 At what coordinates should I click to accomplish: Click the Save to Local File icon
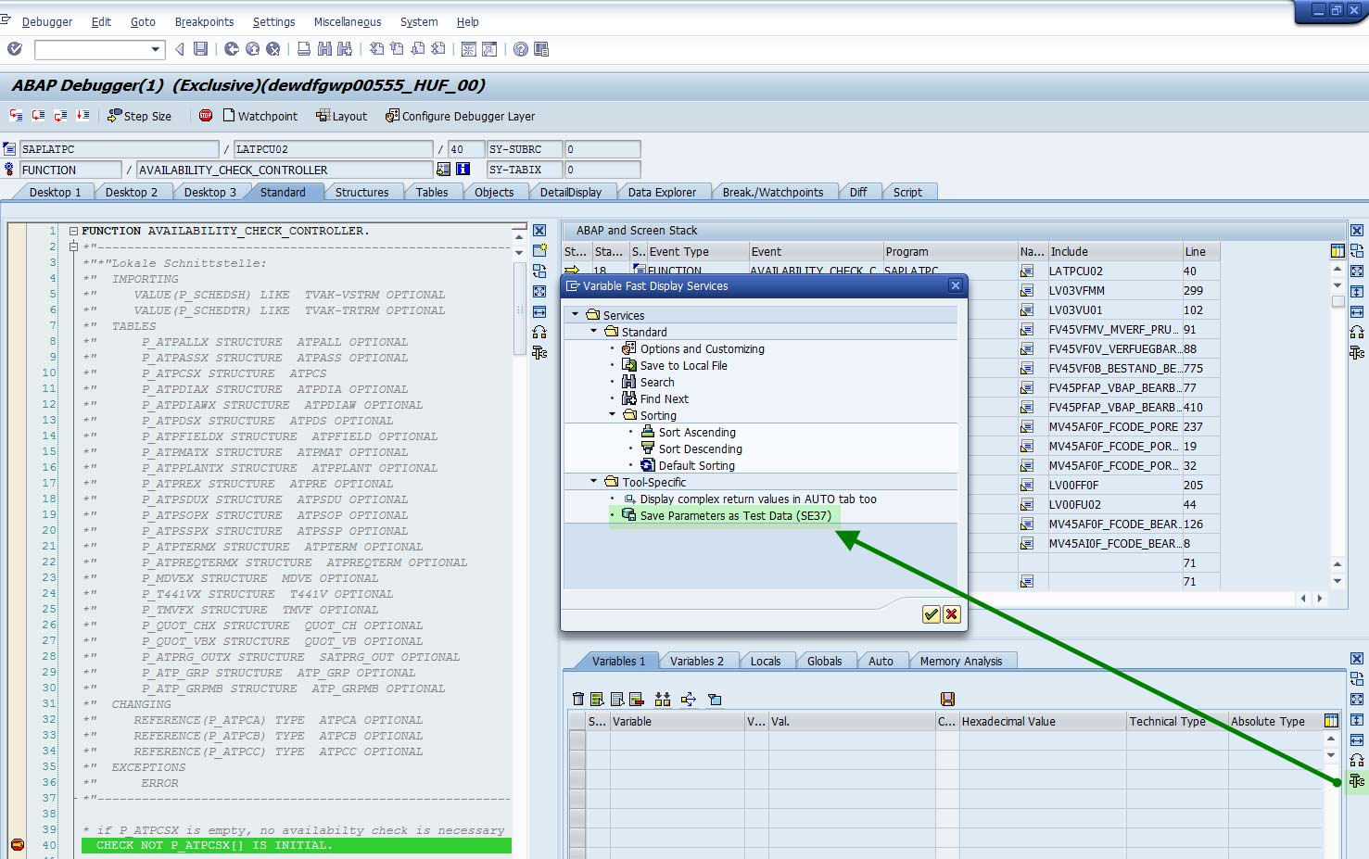point(629,365)
